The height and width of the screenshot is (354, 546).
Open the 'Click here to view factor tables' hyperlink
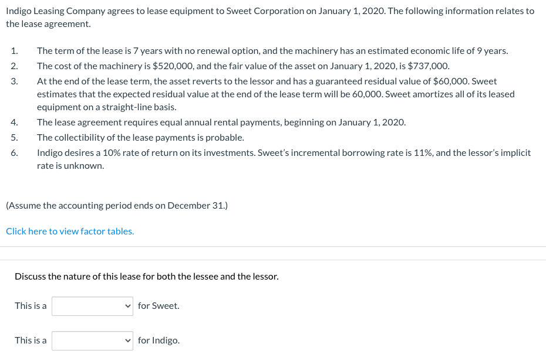(x=69, y=230)
